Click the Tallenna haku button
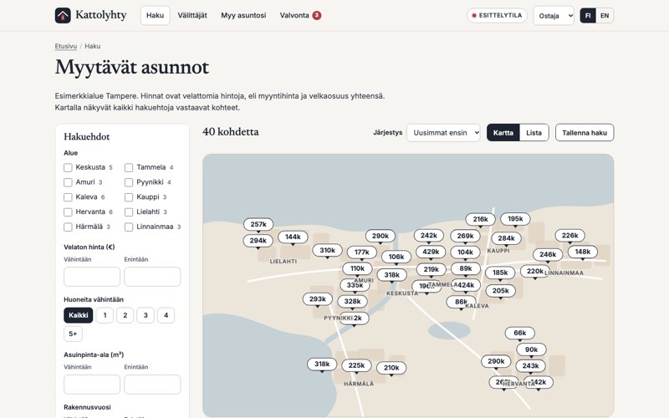The image size is (669, 418). [585, 133]
